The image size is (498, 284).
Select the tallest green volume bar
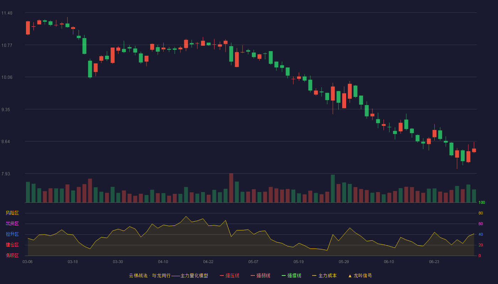[x=333, y=189]
